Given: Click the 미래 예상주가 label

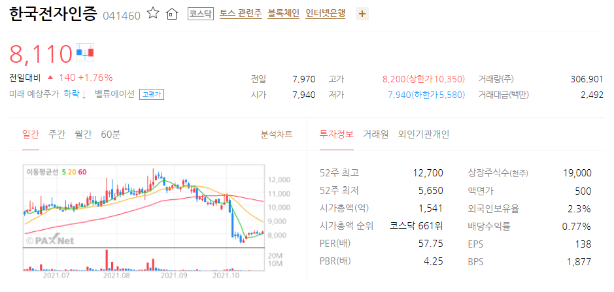Looking at the screenshot, I should (34, 94).
